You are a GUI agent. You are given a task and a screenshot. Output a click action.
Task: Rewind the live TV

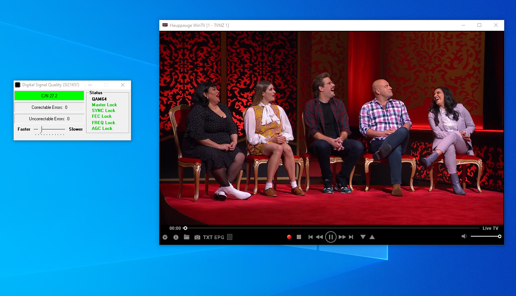tap(319, 237)
